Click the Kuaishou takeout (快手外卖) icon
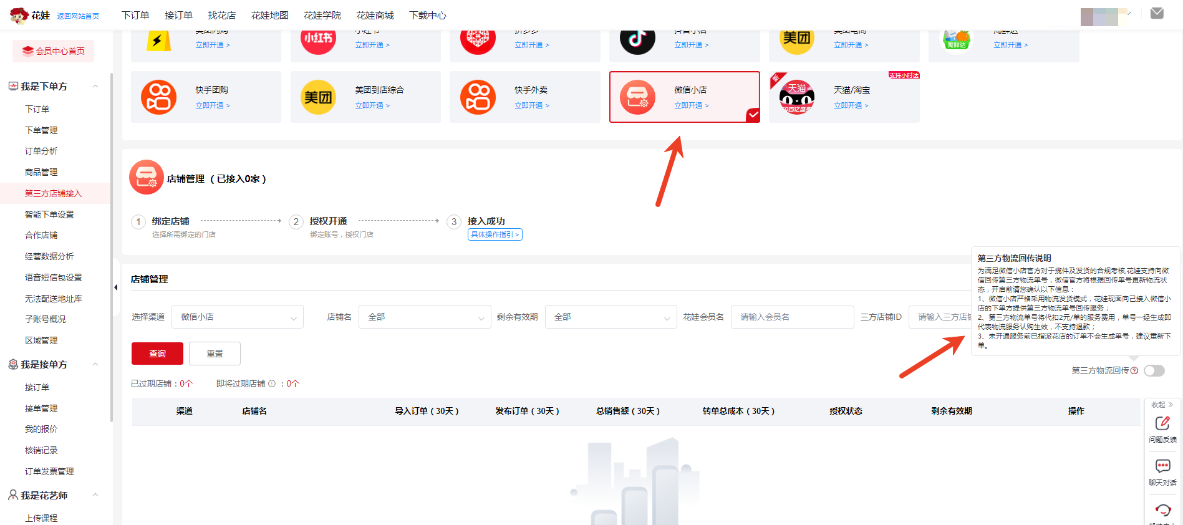This screenshot has width=1183, height=525. point(478,97)
